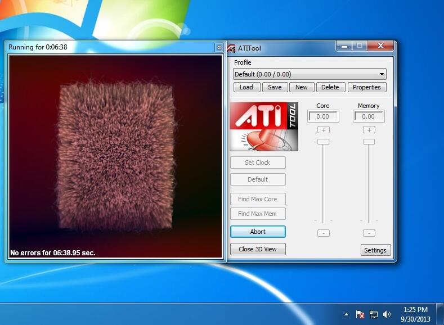Click the Default clock button

pos(258,179)
